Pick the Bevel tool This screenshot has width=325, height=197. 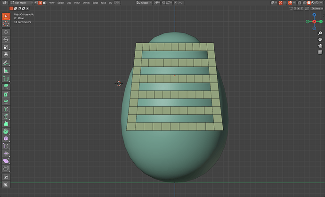tap(6, 102)
